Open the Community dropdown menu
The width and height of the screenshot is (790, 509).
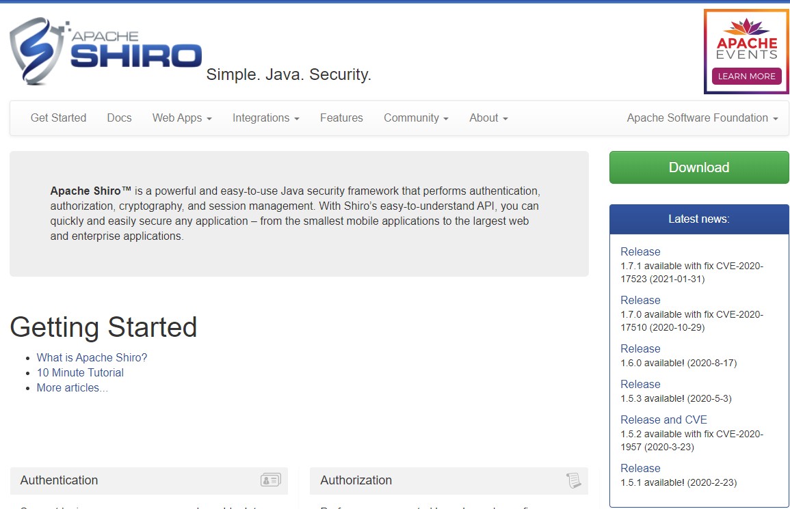[415, 118]
